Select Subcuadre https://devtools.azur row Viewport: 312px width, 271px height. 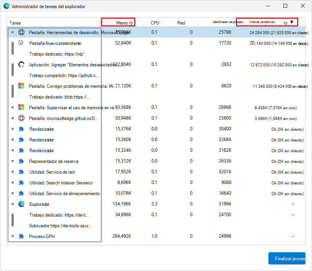tap(60, 225)
